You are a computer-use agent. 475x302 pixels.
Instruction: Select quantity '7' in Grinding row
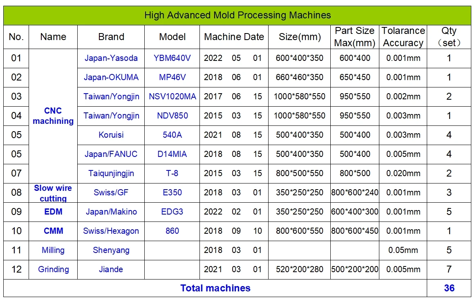449,270
